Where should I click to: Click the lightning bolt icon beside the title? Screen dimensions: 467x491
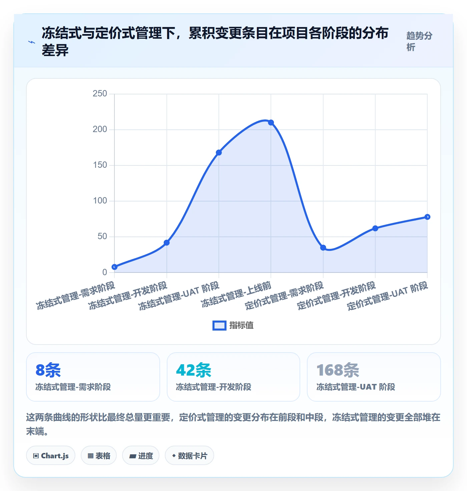tap(32, 42)
